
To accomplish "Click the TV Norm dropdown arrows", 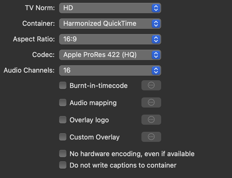I will [156, 8].
